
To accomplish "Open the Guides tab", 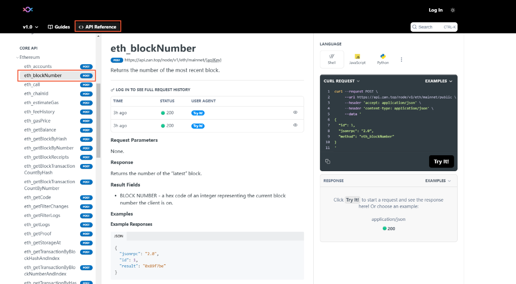I will (59, 27).
